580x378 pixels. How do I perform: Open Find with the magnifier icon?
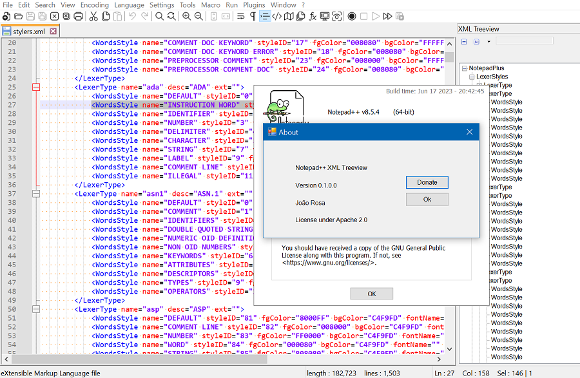point(159,16)
